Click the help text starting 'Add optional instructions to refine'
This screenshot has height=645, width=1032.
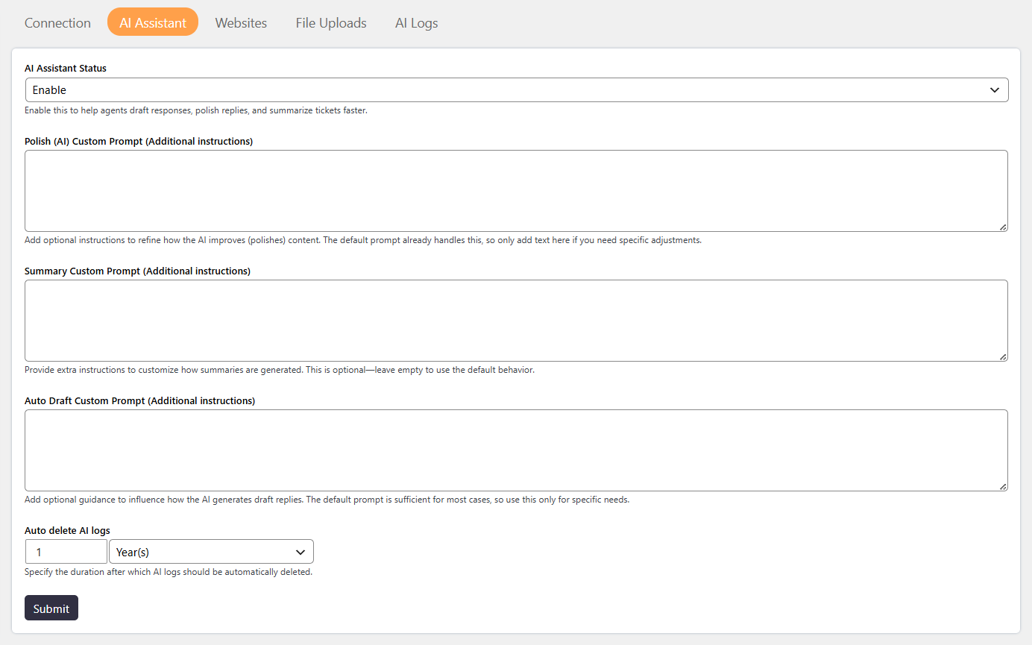[363, 240]
